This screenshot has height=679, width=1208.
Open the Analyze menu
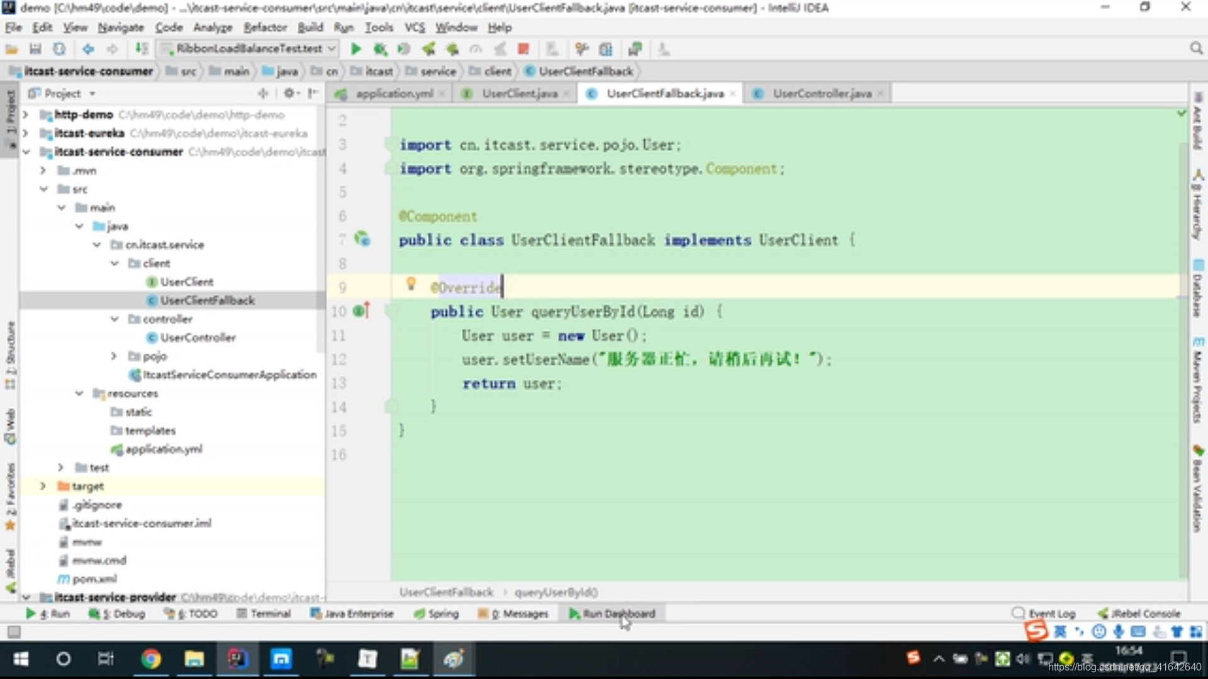pos(212,27)
